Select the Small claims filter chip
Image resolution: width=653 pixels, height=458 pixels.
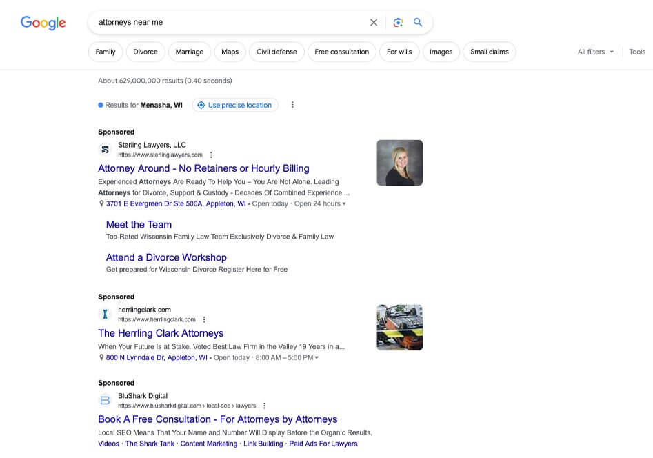(x=489, y=52)
